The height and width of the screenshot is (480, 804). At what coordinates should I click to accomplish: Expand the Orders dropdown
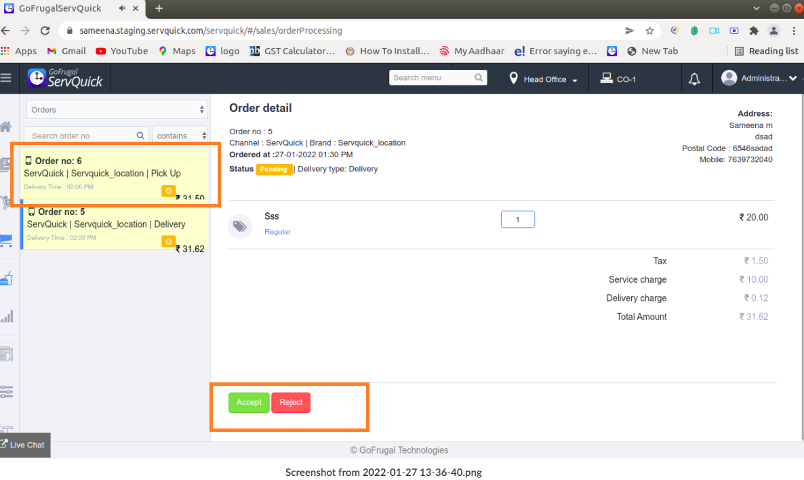tap(117, 110)
